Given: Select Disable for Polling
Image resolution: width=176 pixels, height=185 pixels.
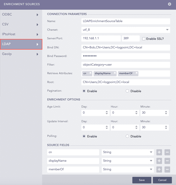Looking at the screenshot, I should 127,136.
